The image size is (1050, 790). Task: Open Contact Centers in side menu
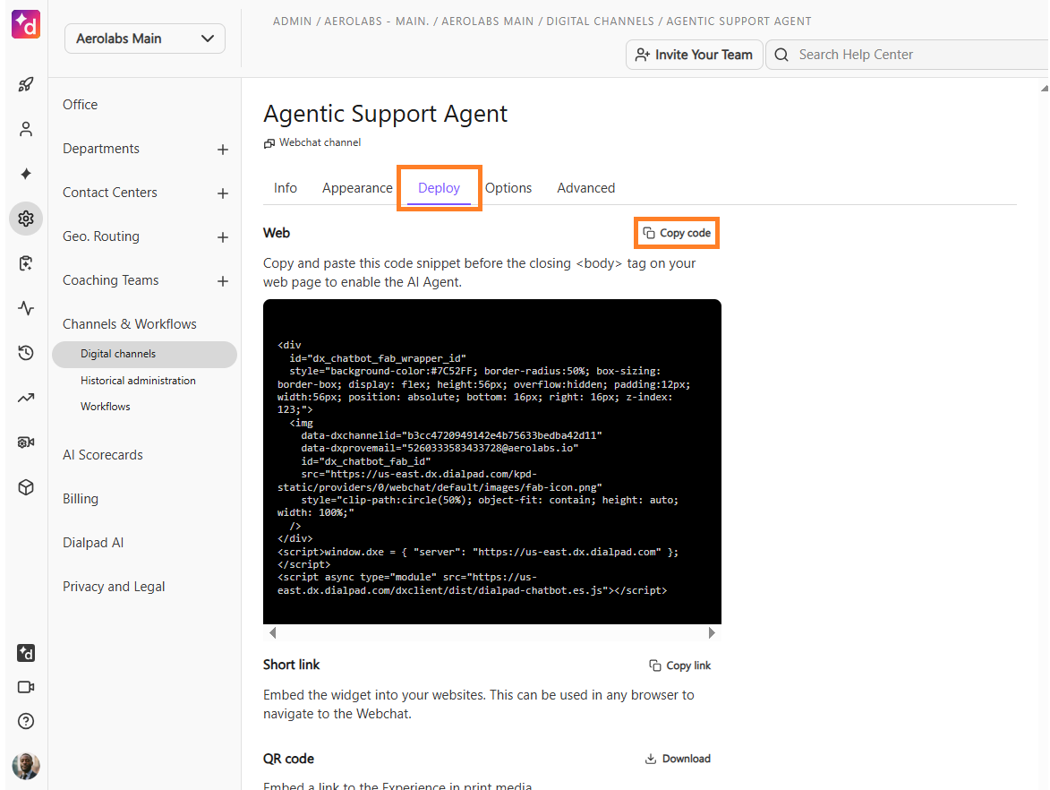pos(110,193)
